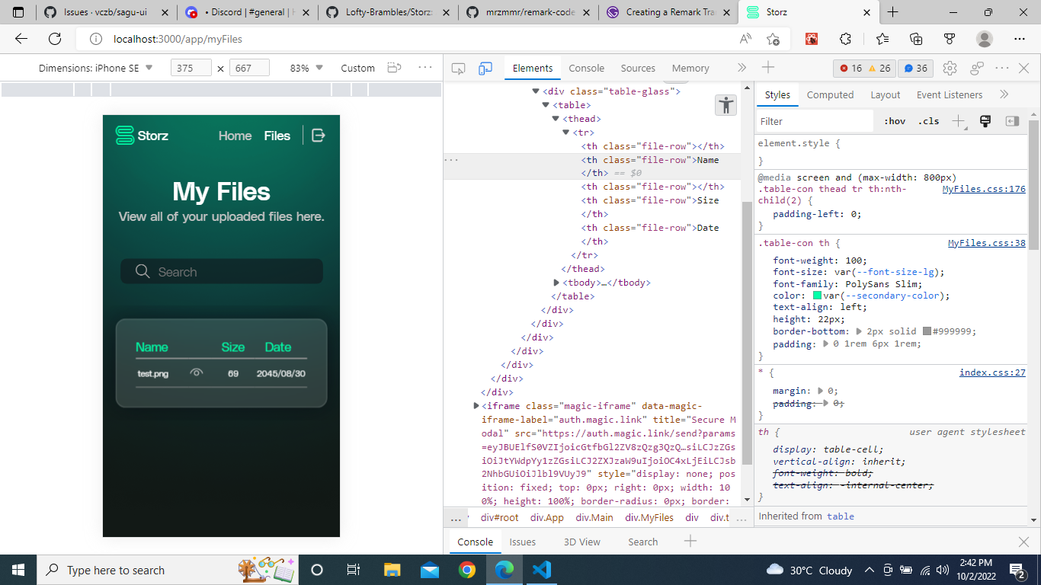Collapse the thead element in the DOM tree
This screenshot has width=1041, height=585.
[556, 118]
